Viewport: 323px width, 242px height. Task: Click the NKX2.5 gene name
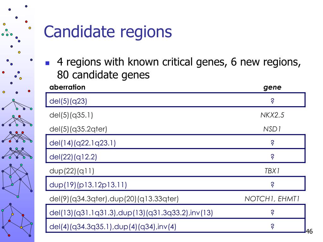[x=272, y=115]
